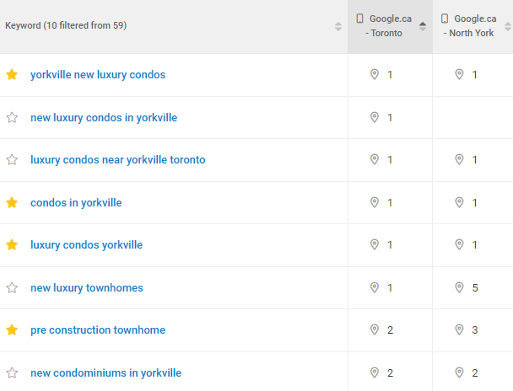Image resolution: width=513 pixels, height=391 pixels.
Task: Open the luxury condos yorkville keyword link
Action: [x=86, y=245]
